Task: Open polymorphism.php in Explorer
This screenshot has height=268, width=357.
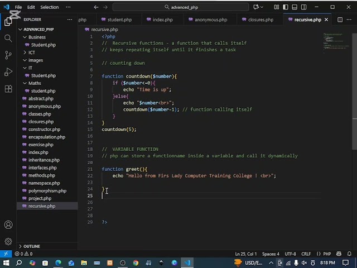Action: (x=47, y=191)
